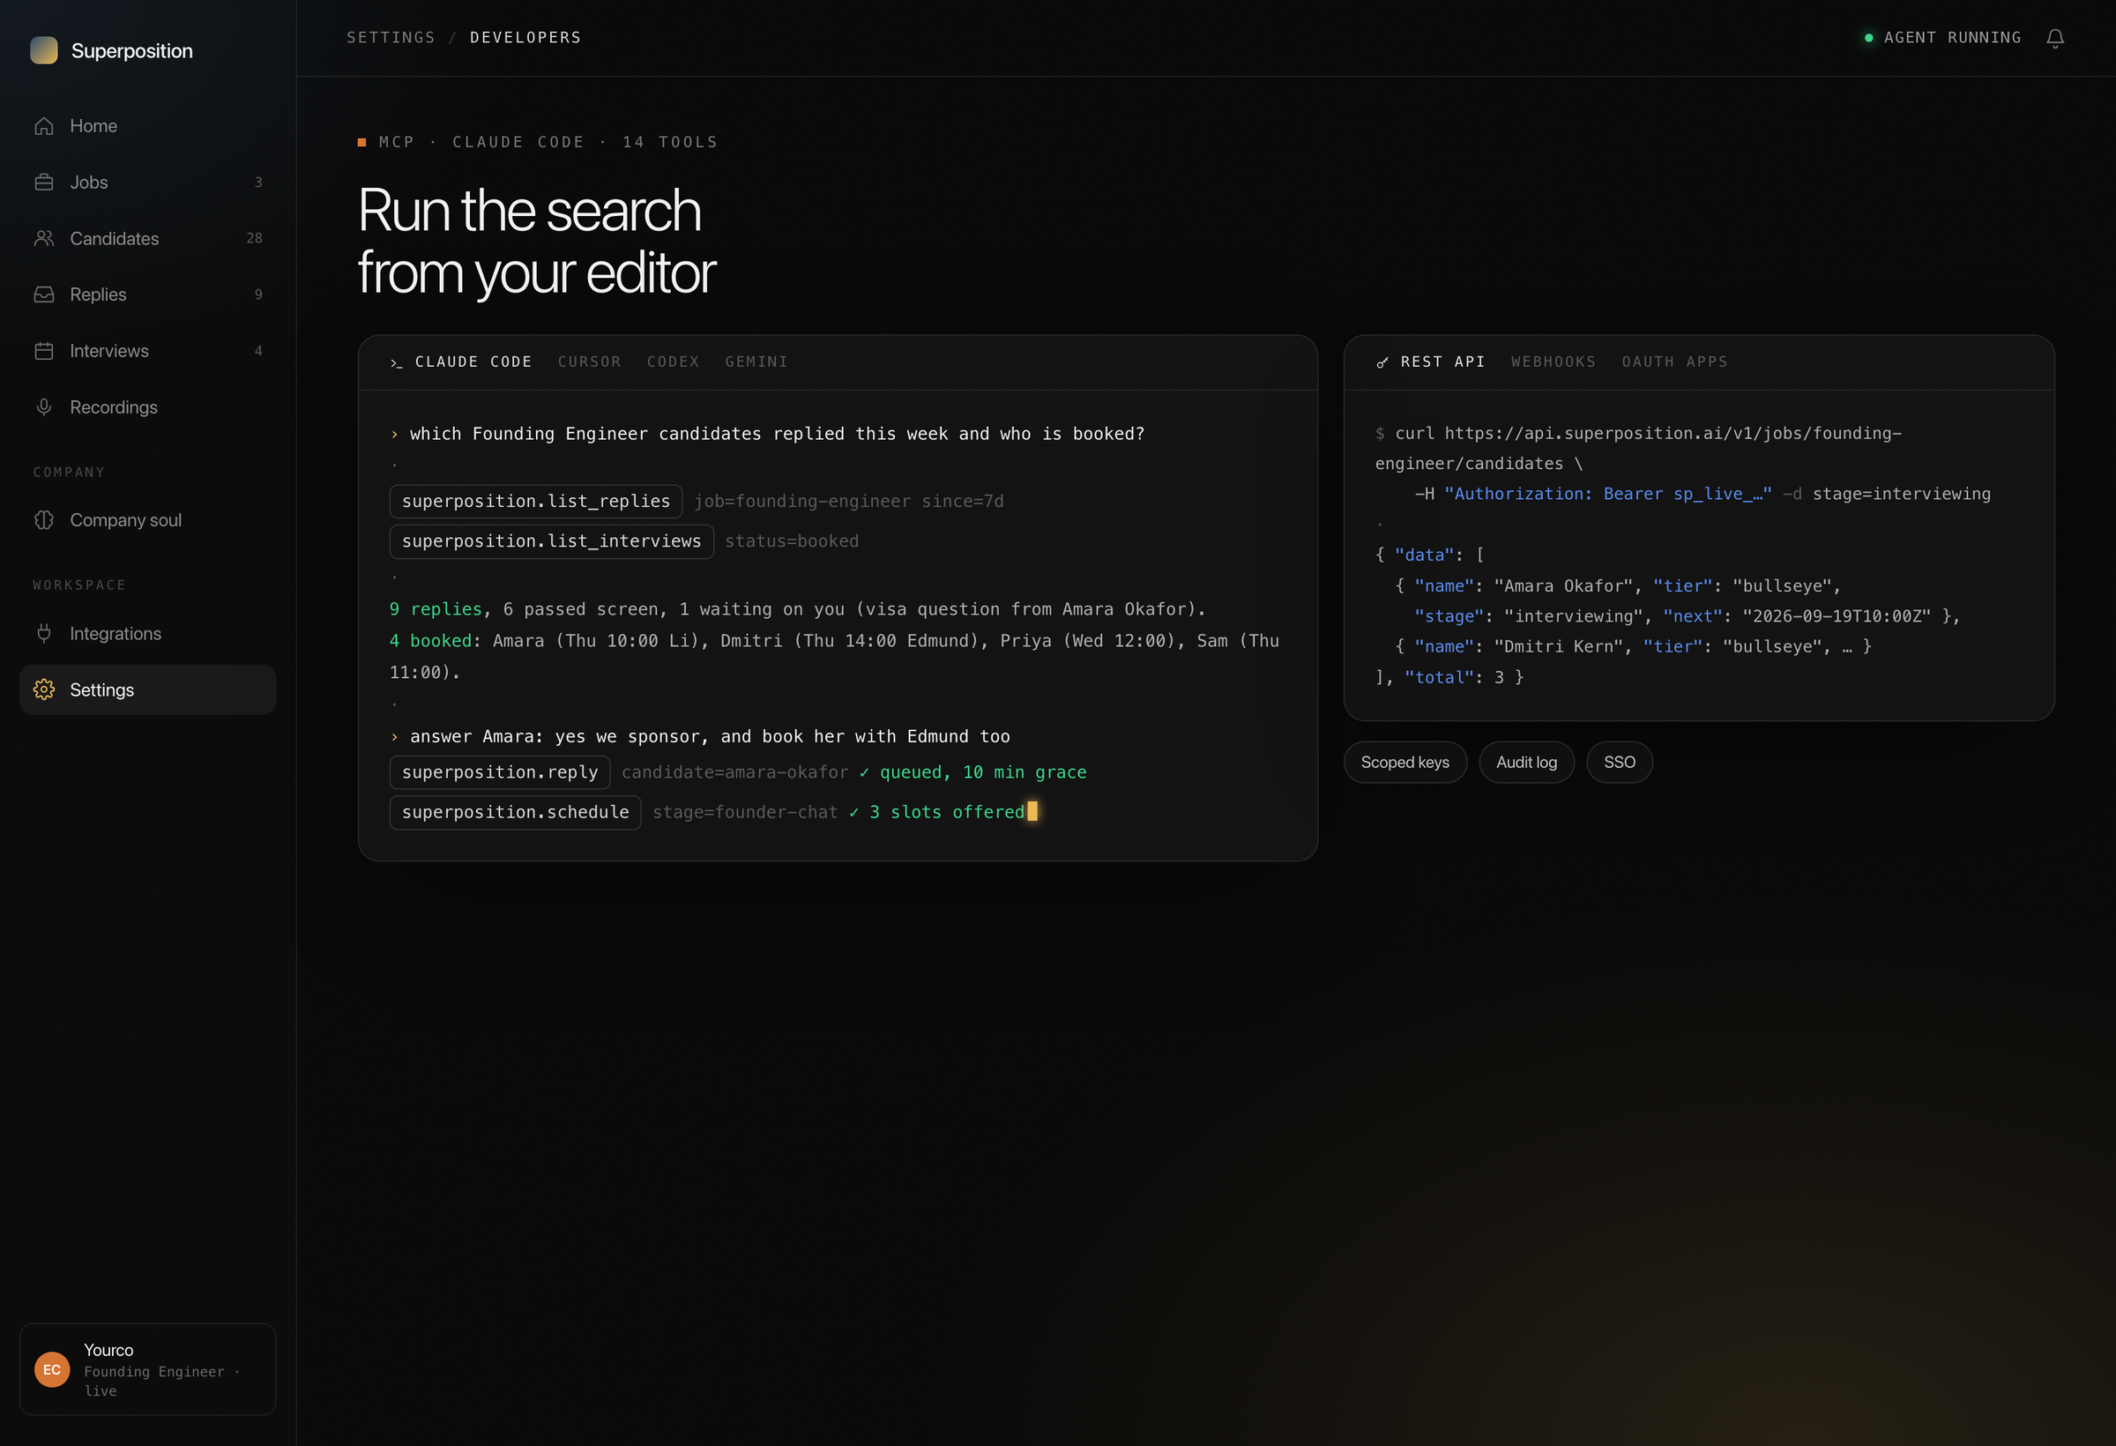Click the green agent status dot

click(x=1869, y=38)
